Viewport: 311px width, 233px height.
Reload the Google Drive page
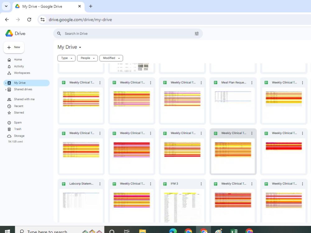[29, 20]
